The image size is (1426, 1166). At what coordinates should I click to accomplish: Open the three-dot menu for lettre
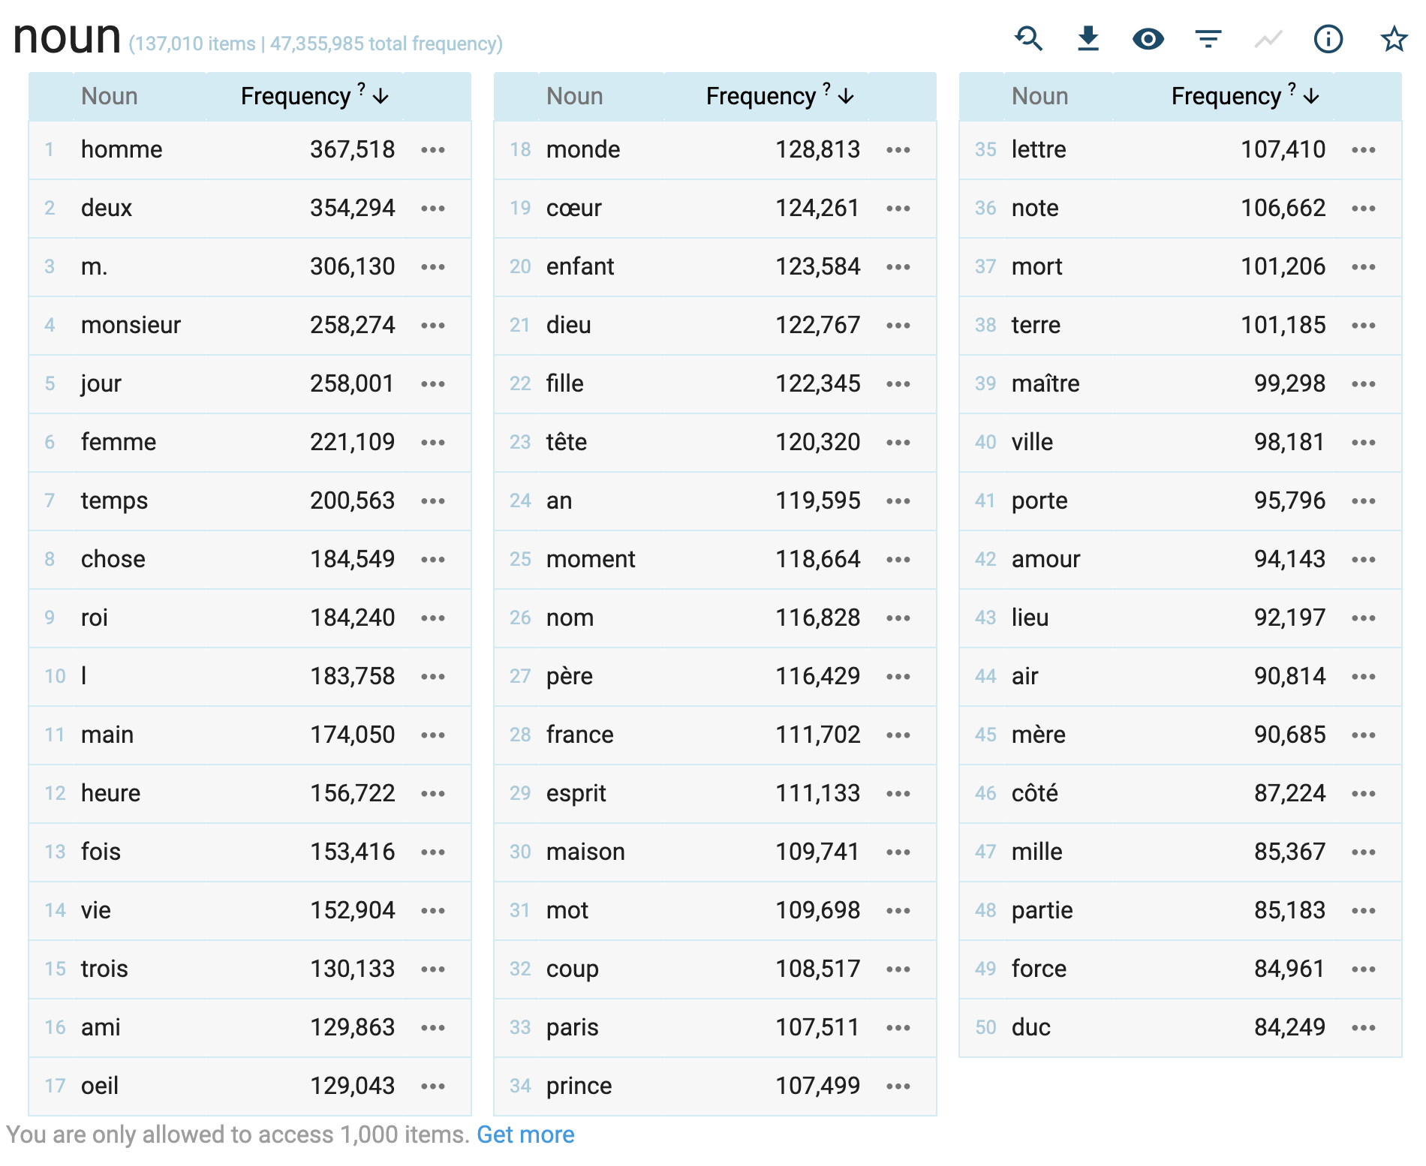[x=1364, y=150]
